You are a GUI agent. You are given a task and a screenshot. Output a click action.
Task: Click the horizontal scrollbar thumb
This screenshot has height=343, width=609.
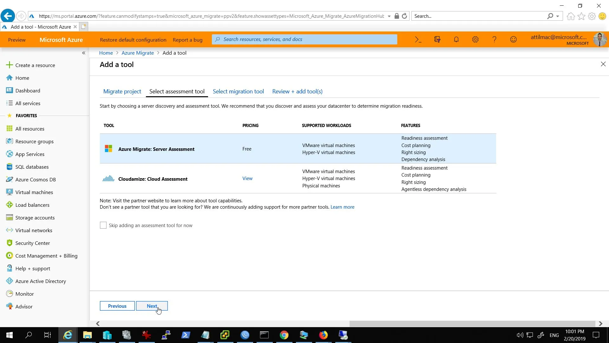472,323
